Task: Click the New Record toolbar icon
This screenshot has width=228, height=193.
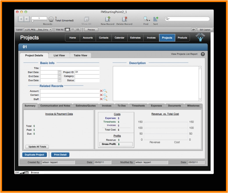Action: (108, 19)
